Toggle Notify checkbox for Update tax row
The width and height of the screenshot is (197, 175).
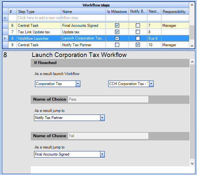coord(138,32)
